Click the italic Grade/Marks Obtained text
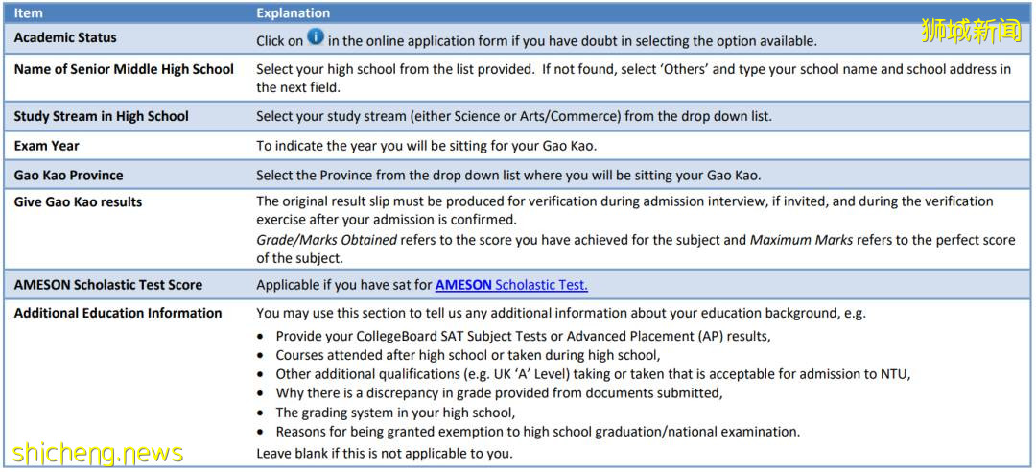 tap(326, 240)
